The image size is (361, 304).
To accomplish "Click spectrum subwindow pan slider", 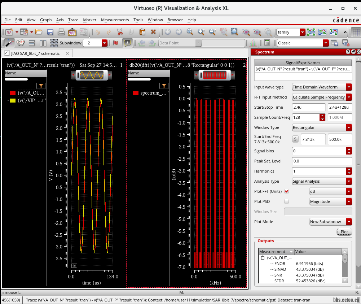I will point(215,75).
